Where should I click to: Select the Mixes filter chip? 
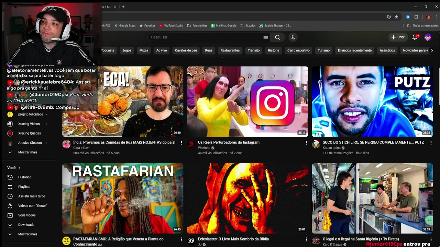pyautogui.click(x=144, y=50)
